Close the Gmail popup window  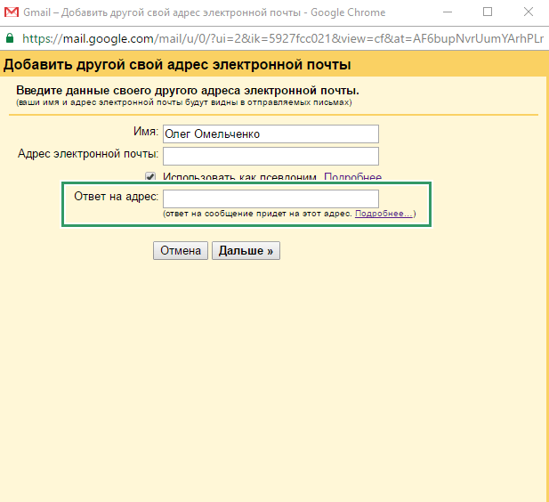[x=527, y=12]
